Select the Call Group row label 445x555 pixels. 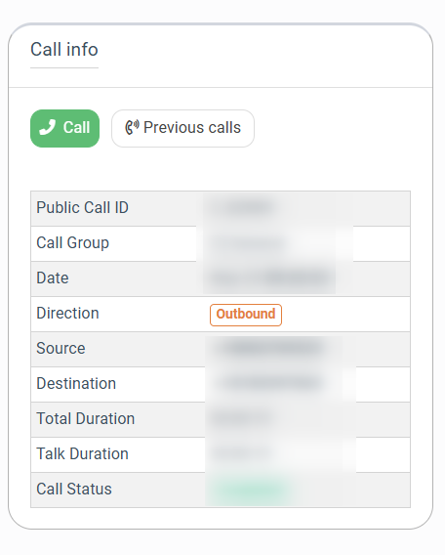[x=73, y=243]
